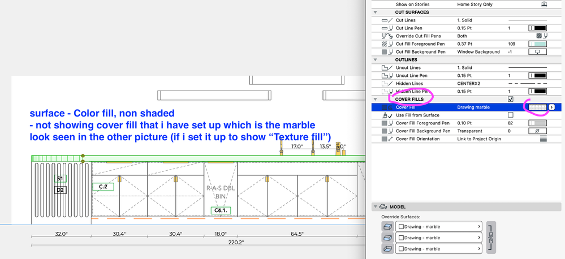Screen dimensions: 565x259
Task: Click the Hidden Line Pen black swatch
Action: [538, 92]
